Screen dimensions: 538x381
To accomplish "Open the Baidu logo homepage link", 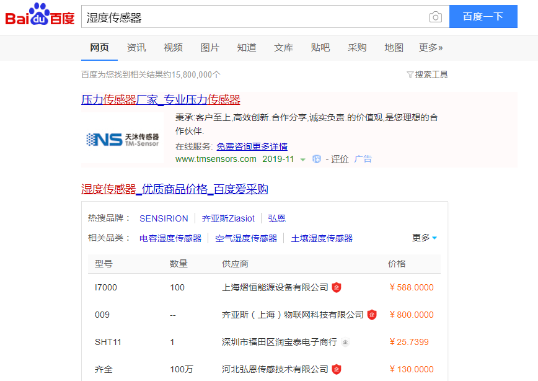I will click(x=40, y=14).
